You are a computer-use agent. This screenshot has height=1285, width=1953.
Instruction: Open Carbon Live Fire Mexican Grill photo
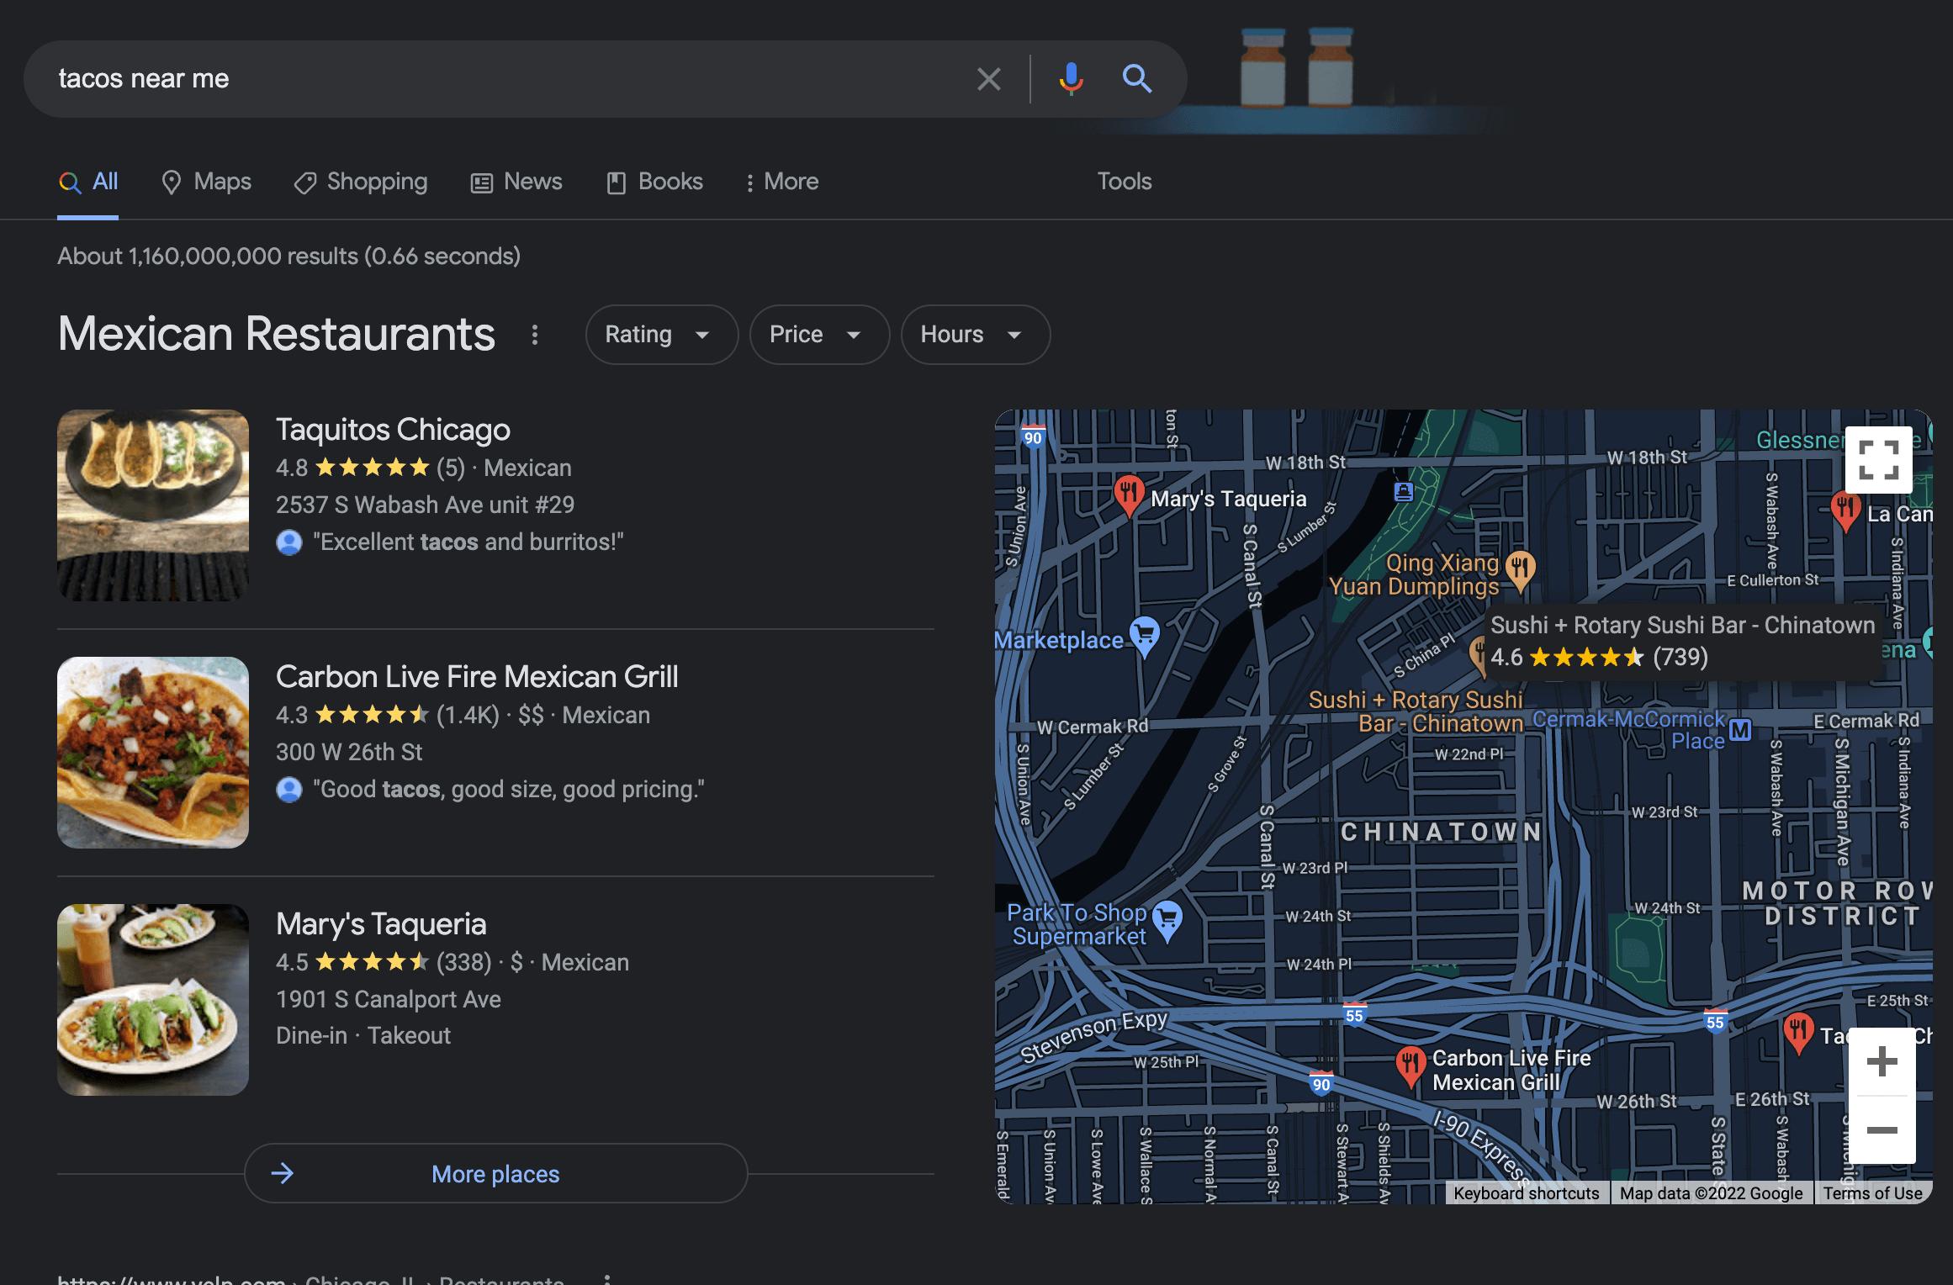(x=153, y=753)
